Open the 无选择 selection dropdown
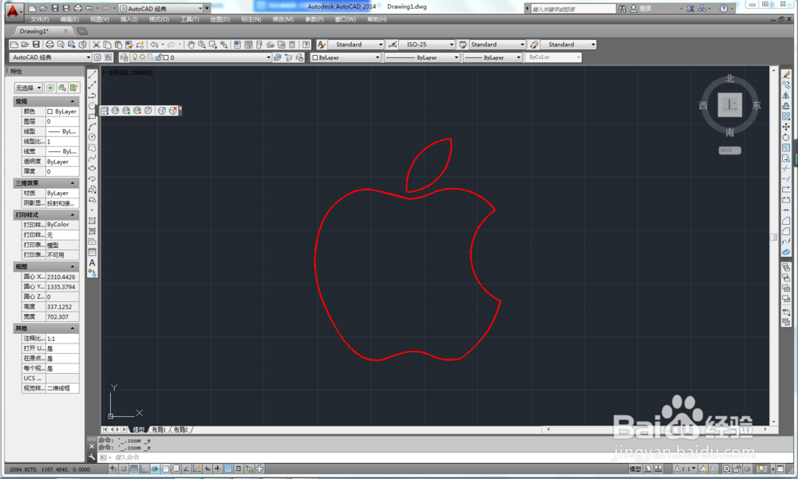The image size is (798, 479). tap(28, 88)
